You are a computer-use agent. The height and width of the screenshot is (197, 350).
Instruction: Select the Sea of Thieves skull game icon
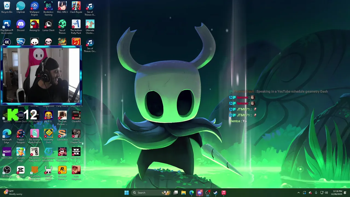[x=62, y=27]
